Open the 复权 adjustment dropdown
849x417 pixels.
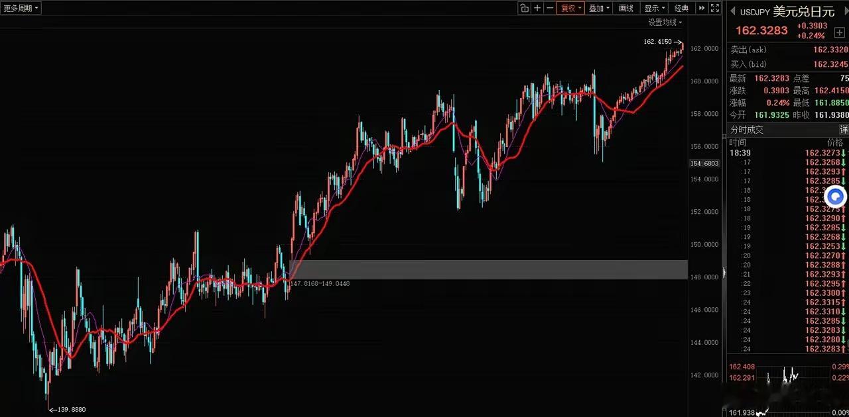pos(570,8)
